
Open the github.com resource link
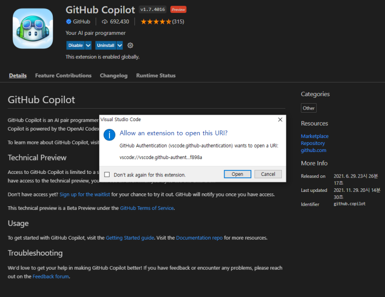[x=314, y=150]
